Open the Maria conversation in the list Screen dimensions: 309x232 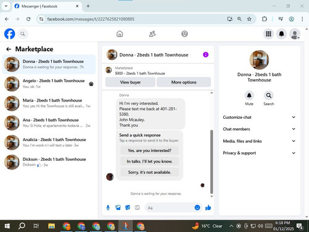[49, 103]
